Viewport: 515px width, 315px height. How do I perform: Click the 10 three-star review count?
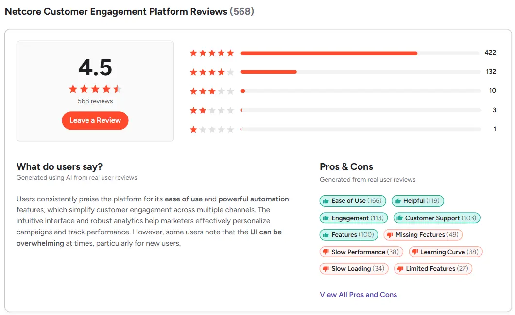pyautogui.click(x=492, y=91)
